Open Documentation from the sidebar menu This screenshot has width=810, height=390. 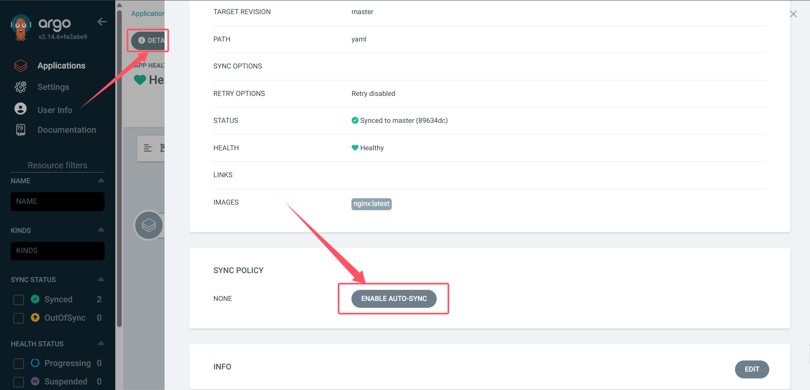point(66,130)
